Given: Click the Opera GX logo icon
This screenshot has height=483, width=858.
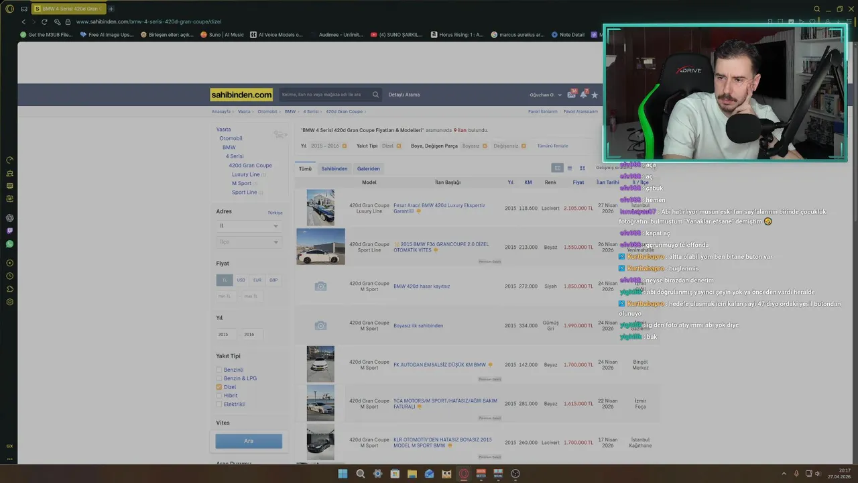Looking at the screenshot, I should click(x=9, y=9).
